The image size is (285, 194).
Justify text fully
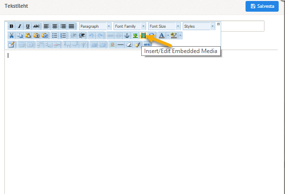point(72,26)
